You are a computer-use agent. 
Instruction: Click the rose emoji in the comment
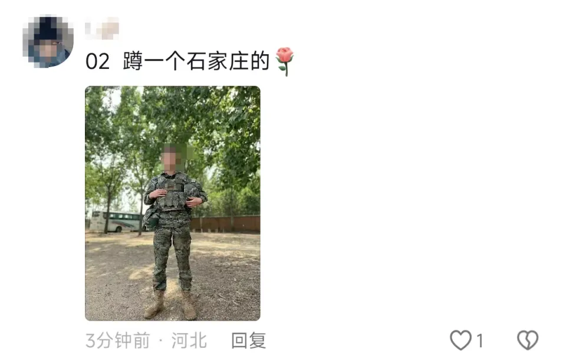tap(285, 61)
